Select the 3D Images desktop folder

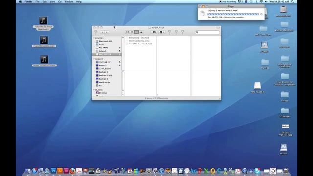285,112
